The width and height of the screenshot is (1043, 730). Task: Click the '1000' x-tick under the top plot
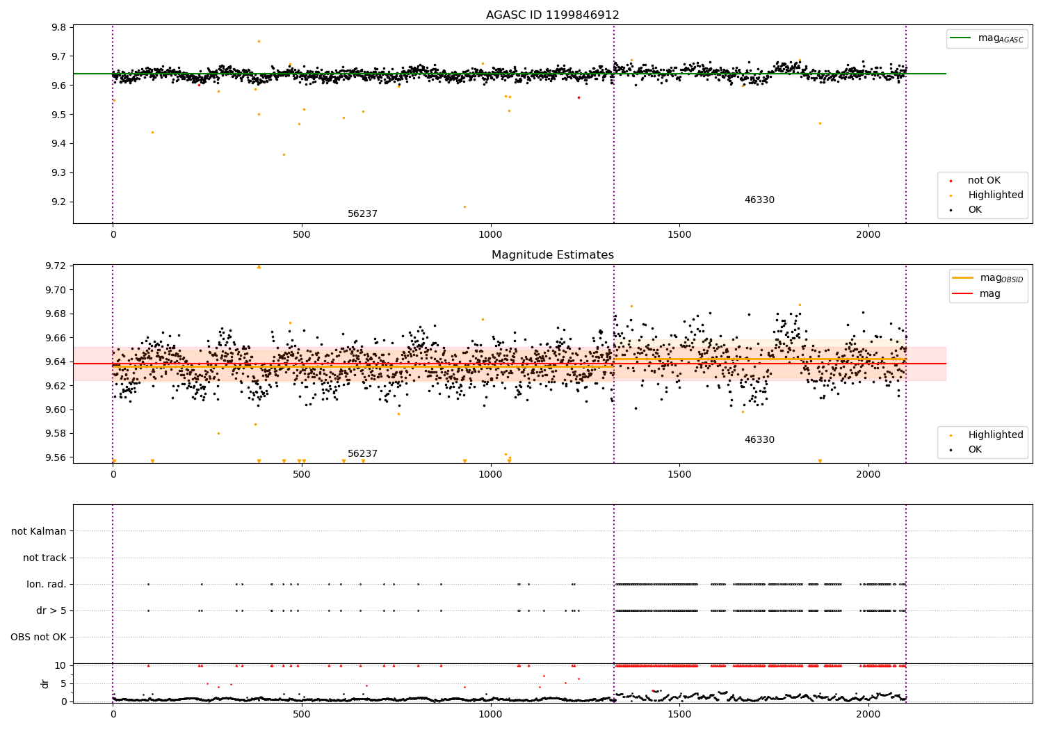point(491,236)
